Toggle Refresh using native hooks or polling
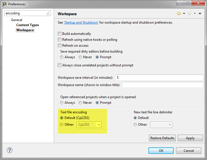This screenshot has width=207, height=160. coord(59,40)
